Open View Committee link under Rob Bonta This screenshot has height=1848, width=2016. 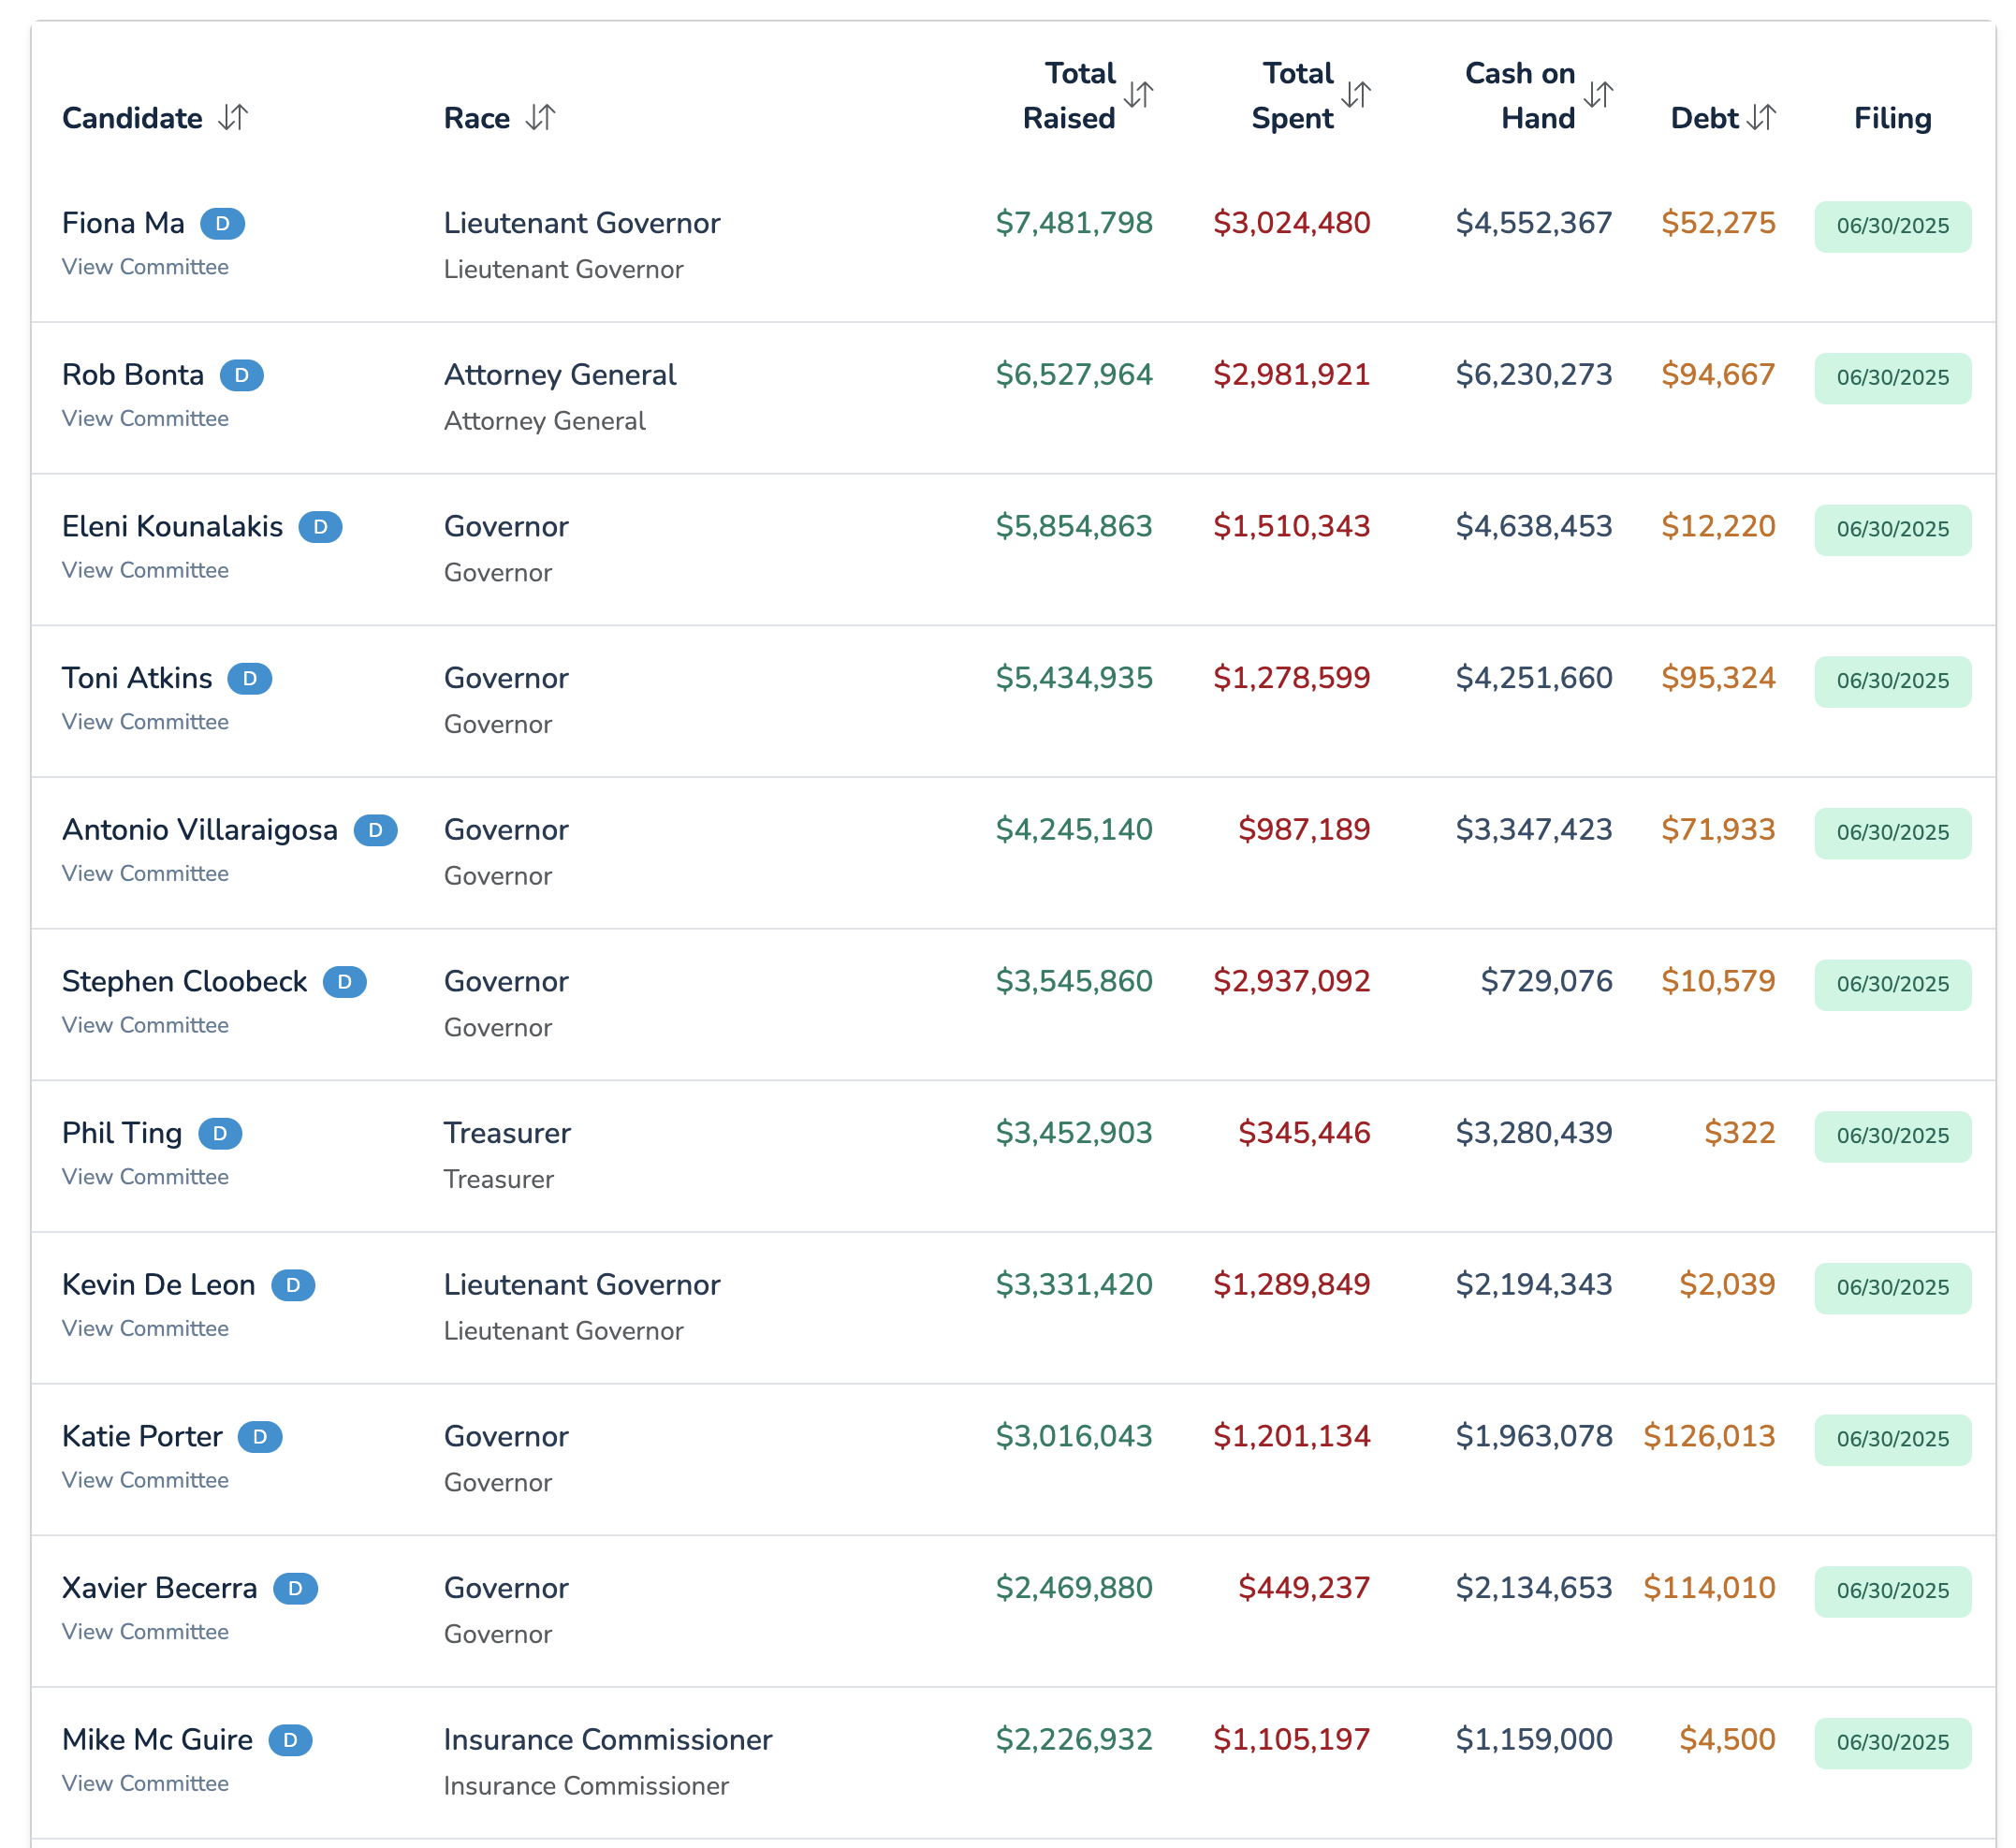tap(145, 419)
